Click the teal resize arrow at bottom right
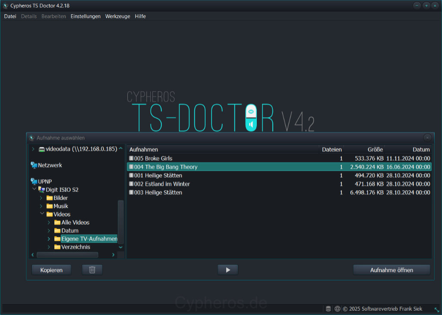Screen dimensions: 442x315 coord(436,310)
